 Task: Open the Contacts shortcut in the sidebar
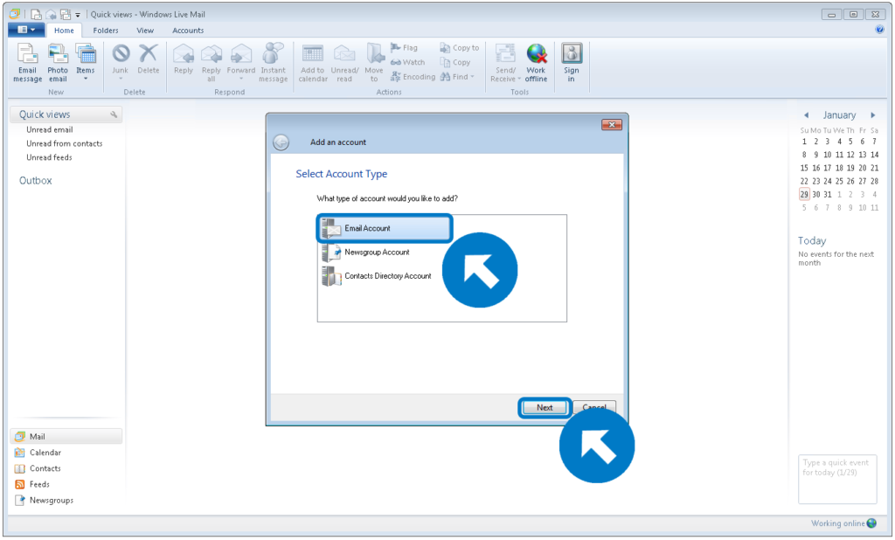click(39, 468)
